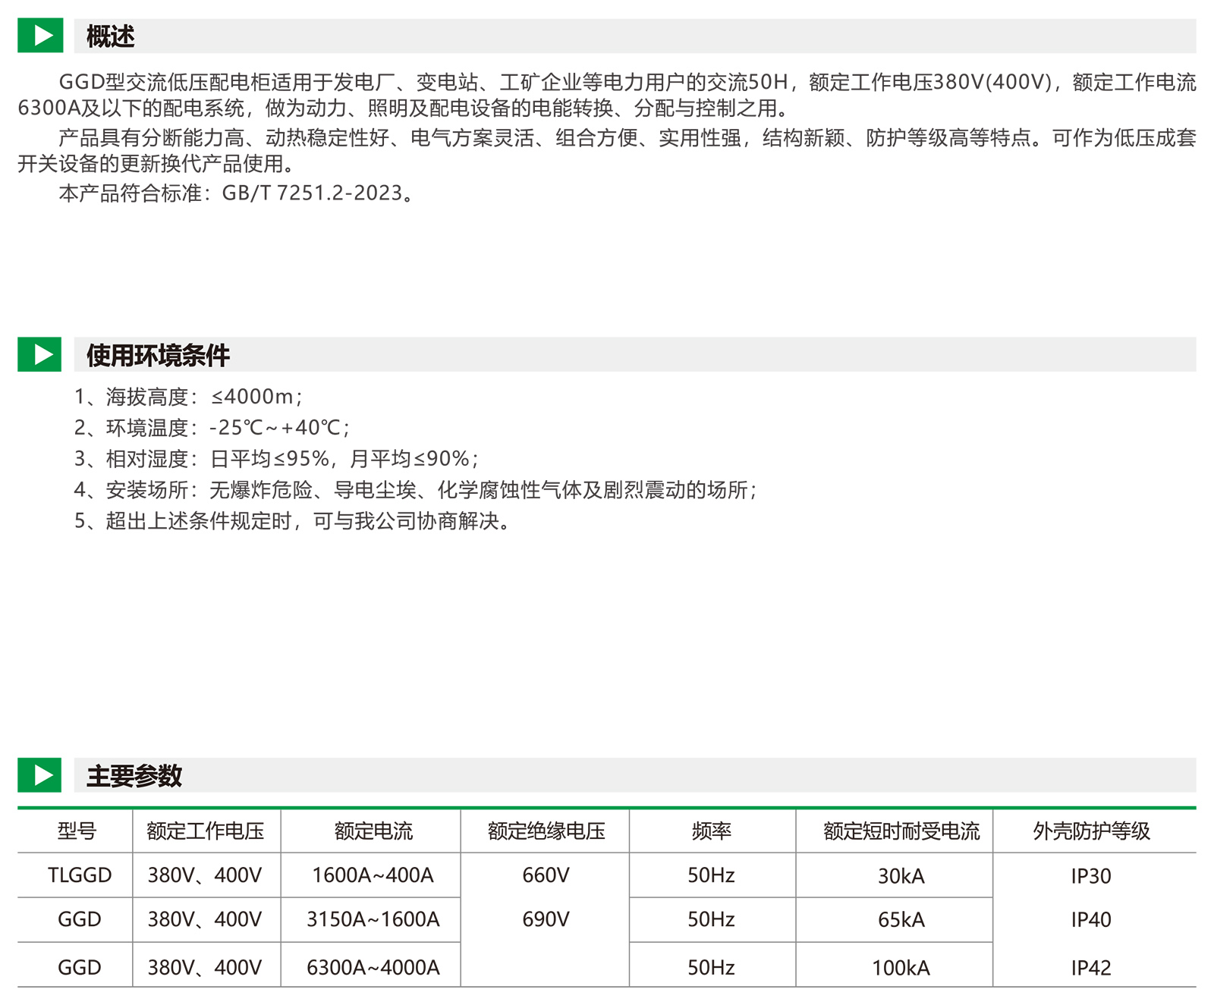Click the 外壳防护等级 column header
1214x1005 pixels.
[1091, 831]
